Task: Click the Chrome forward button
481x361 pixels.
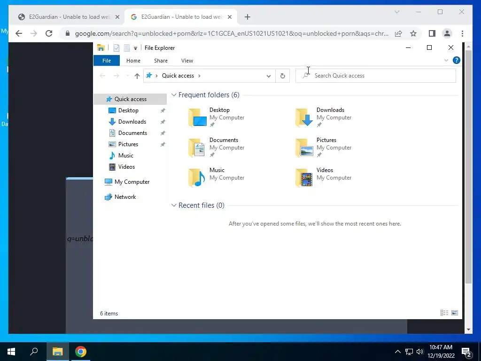Action: coord(34,33)
